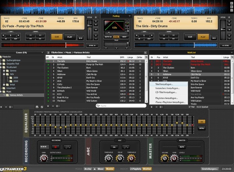Fast-forward The Girls deck

click(173, 39)
